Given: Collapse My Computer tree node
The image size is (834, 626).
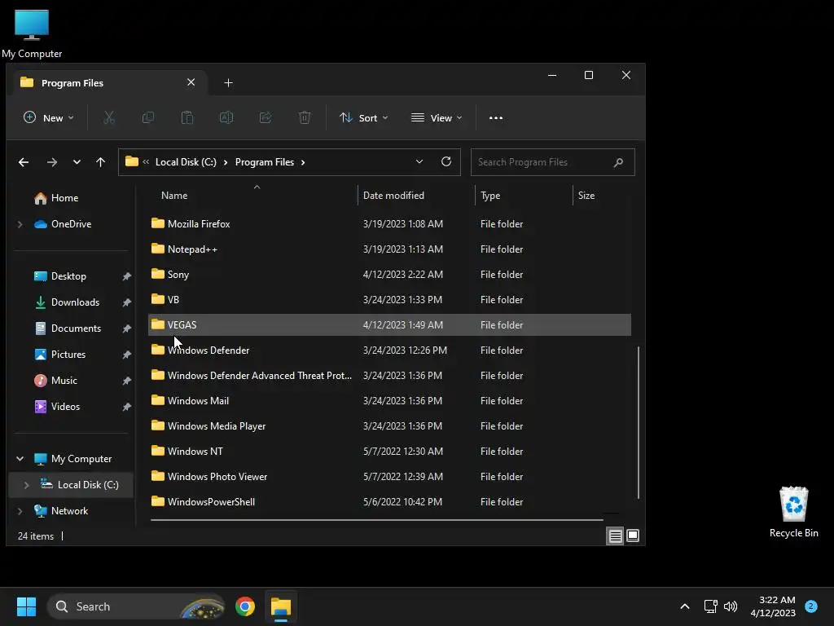Looking at the screenshot, I should tap(20, 458).
